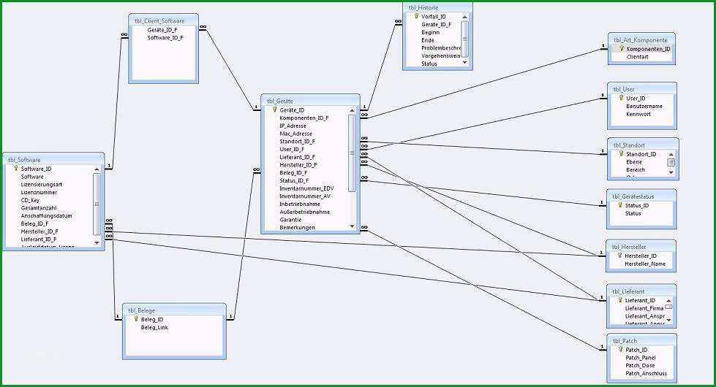Click the tbl_Standort scrollbar down arrow
The height and width of the screenshot is (387, 716).
(x=671, y=172)
